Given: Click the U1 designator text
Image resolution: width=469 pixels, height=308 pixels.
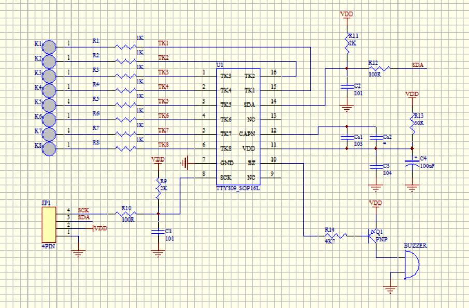Looking at the screenshot, I should (220, 65).
